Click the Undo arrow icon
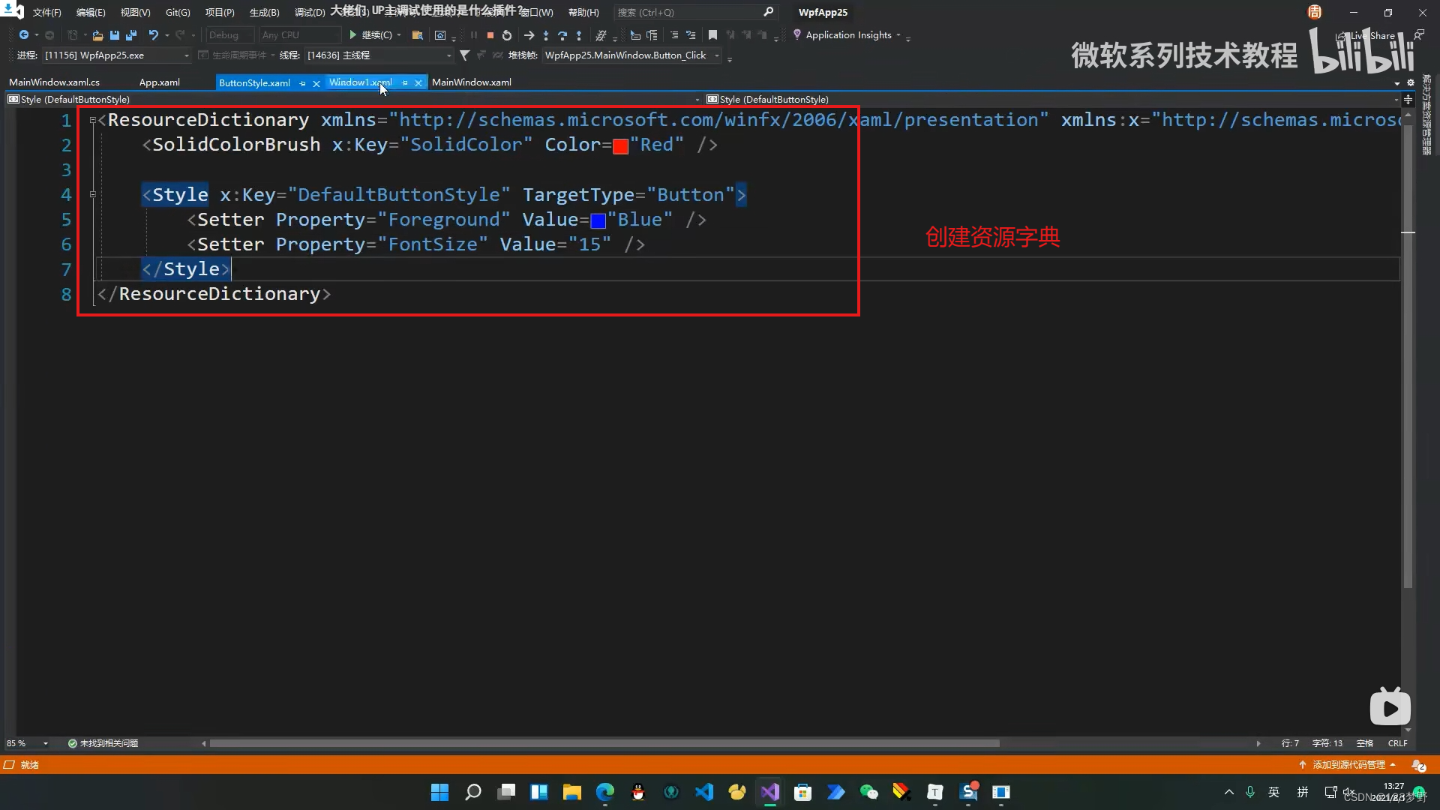Viewport: 1440px width, 810px height. [153, 35]
